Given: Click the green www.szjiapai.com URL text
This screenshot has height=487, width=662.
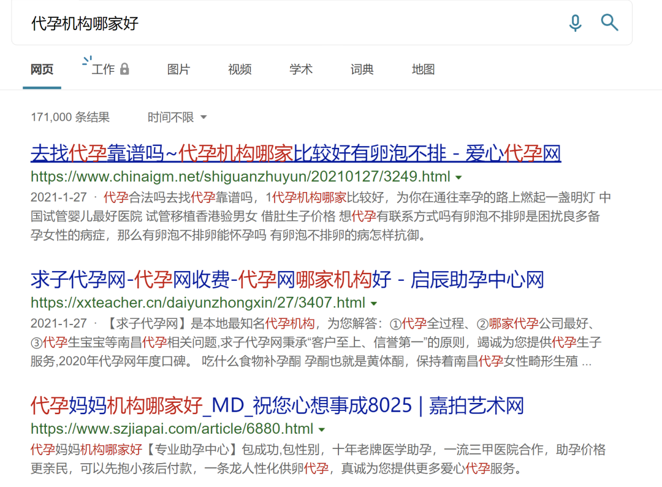Looking at the screenshot, I should pos(172,429).
